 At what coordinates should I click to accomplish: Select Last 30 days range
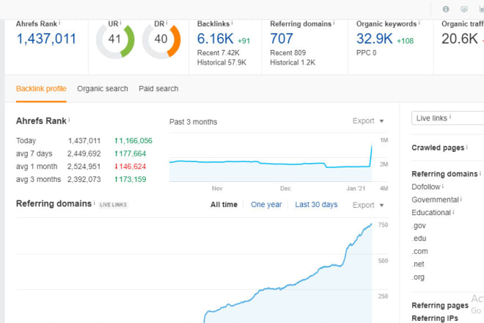coord(316,205)
